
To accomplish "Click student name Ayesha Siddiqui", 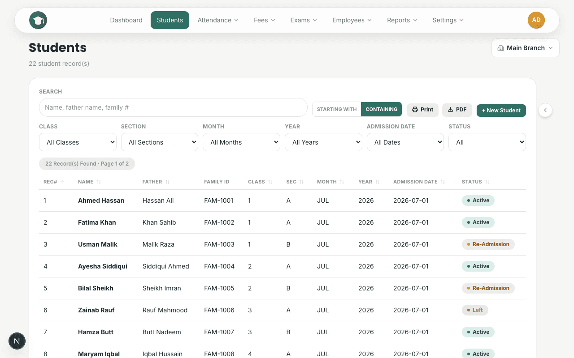I will (103, 266).
